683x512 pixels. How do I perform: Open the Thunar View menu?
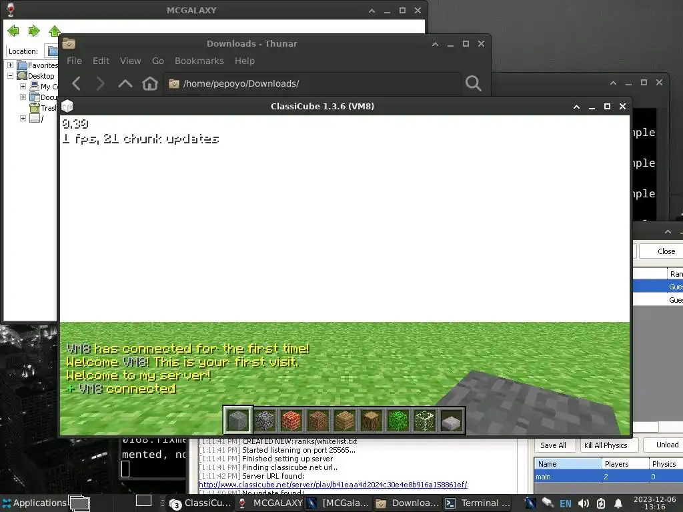(x=130, y=61)
